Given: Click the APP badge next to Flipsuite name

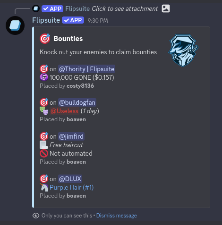Looking at the screenshot, I should tap(73, 20).
